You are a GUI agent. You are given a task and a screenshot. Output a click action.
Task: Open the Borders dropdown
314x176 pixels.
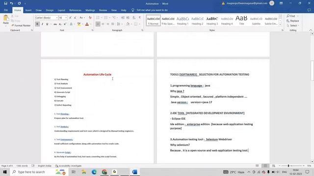pos(139,24)
